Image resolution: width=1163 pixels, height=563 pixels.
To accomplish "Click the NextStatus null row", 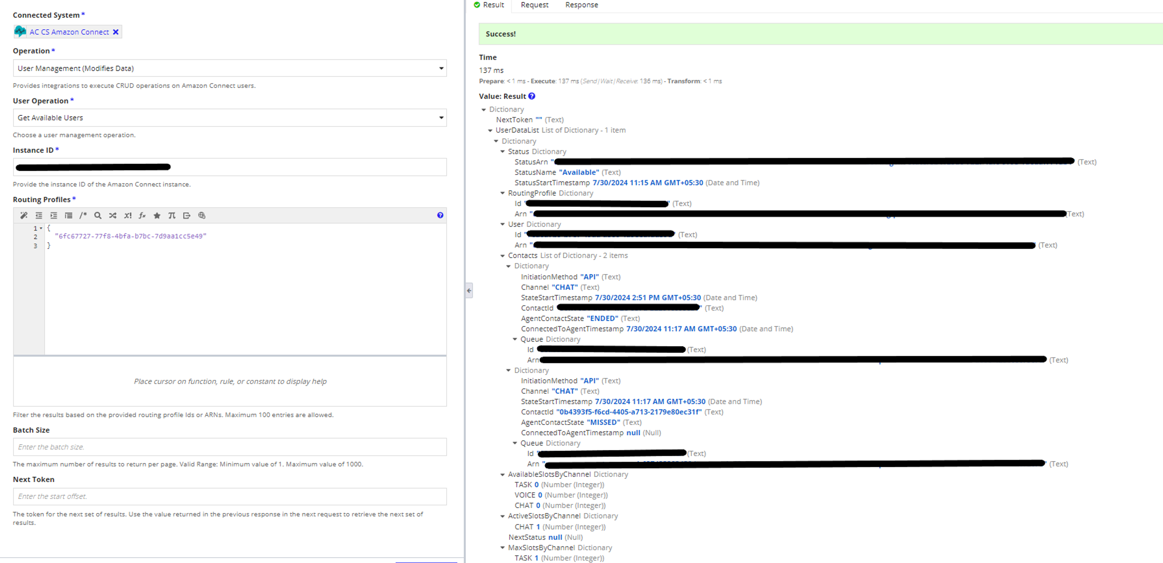I will point(545,537).
